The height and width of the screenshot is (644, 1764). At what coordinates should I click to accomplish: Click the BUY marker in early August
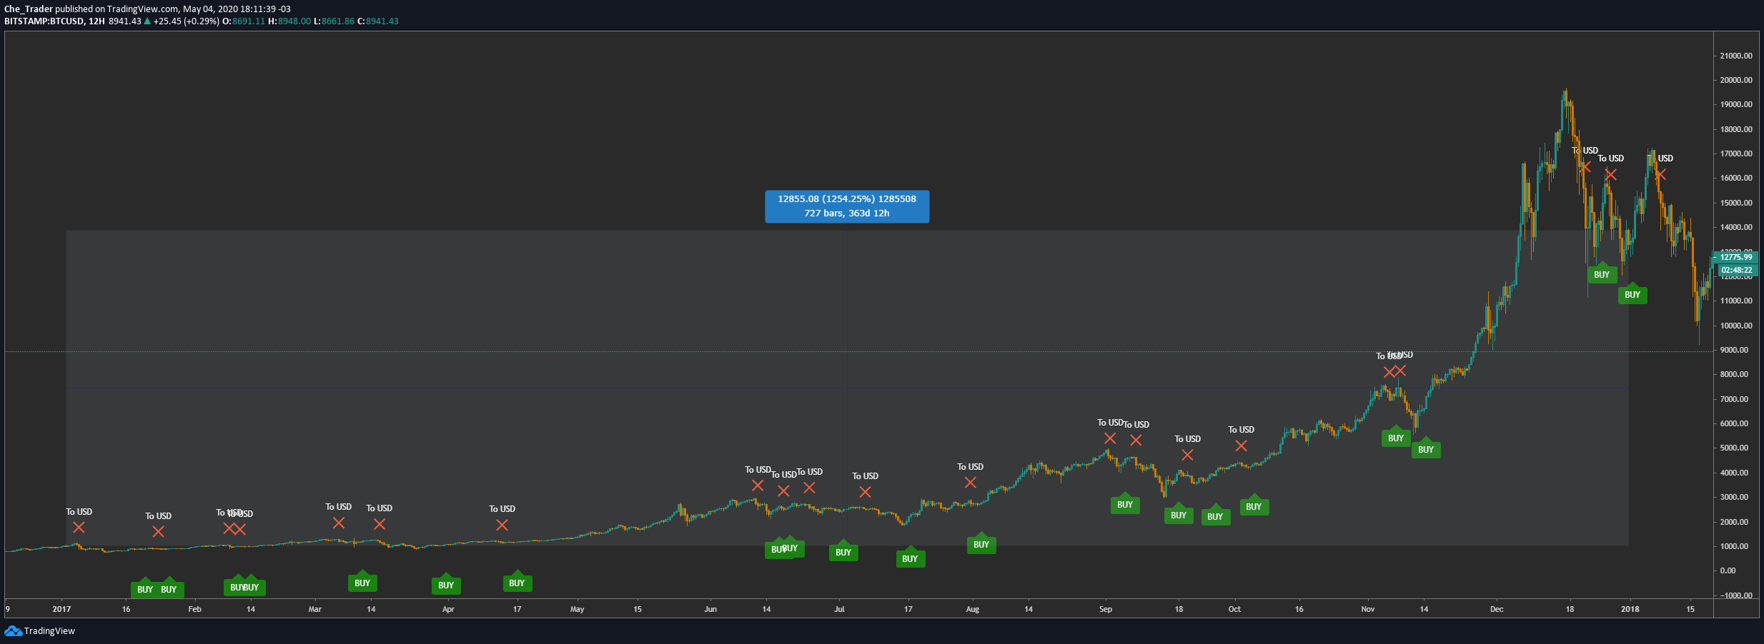point(981,543)
